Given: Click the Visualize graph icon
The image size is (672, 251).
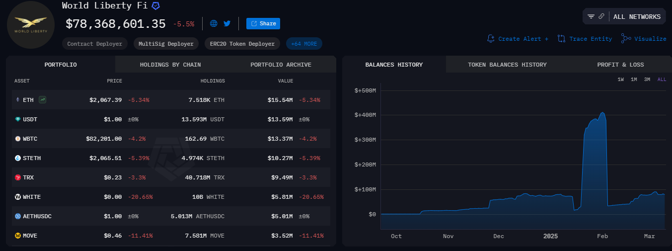Looking at the screenshot, I should (x=626, y=38).
